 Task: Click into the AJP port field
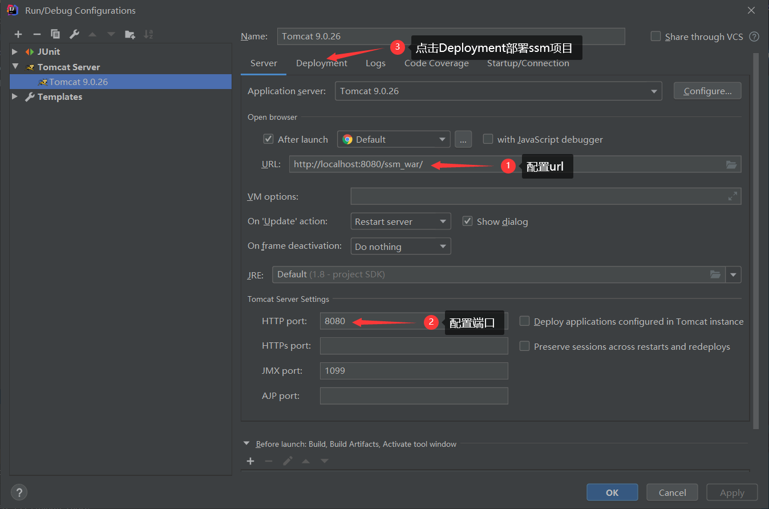point(414,396)
